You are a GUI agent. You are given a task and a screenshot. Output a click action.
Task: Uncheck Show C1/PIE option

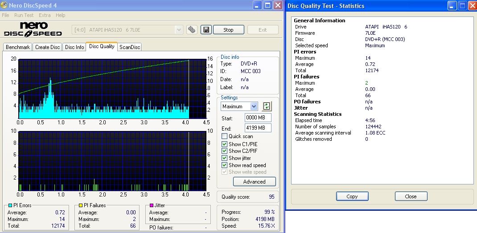click(x=225, y=144)
